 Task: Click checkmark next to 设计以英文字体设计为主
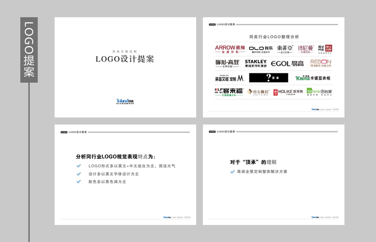click(79, 174)
